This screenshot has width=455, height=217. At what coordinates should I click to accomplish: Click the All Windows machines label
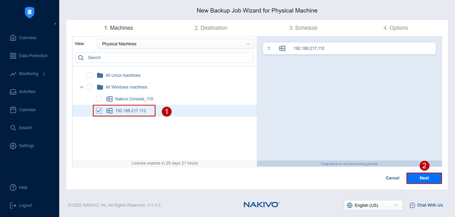point(126,87)
